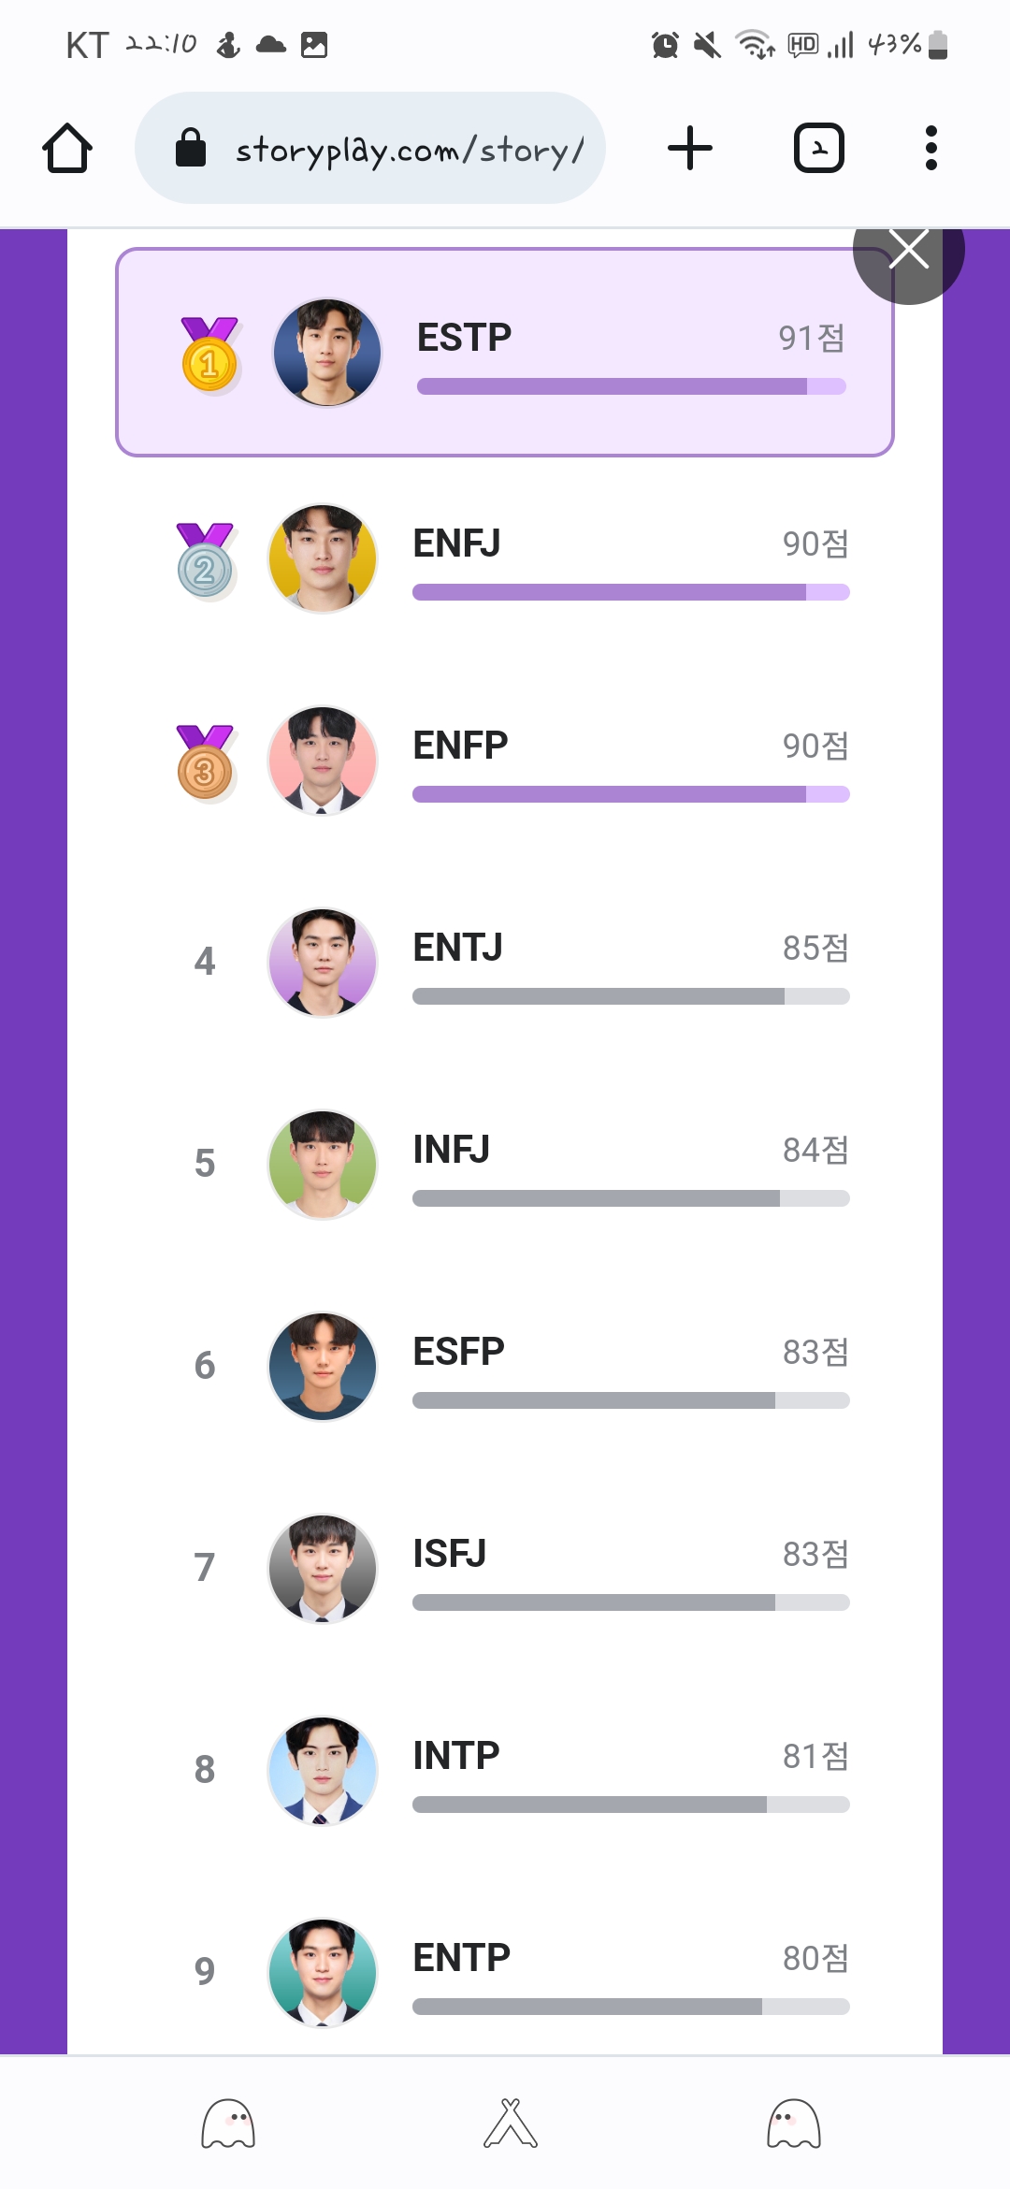This screenshot has height=2189, width=1010.
Task: Select the ESTP profile picture
Action: click(327, 353)
